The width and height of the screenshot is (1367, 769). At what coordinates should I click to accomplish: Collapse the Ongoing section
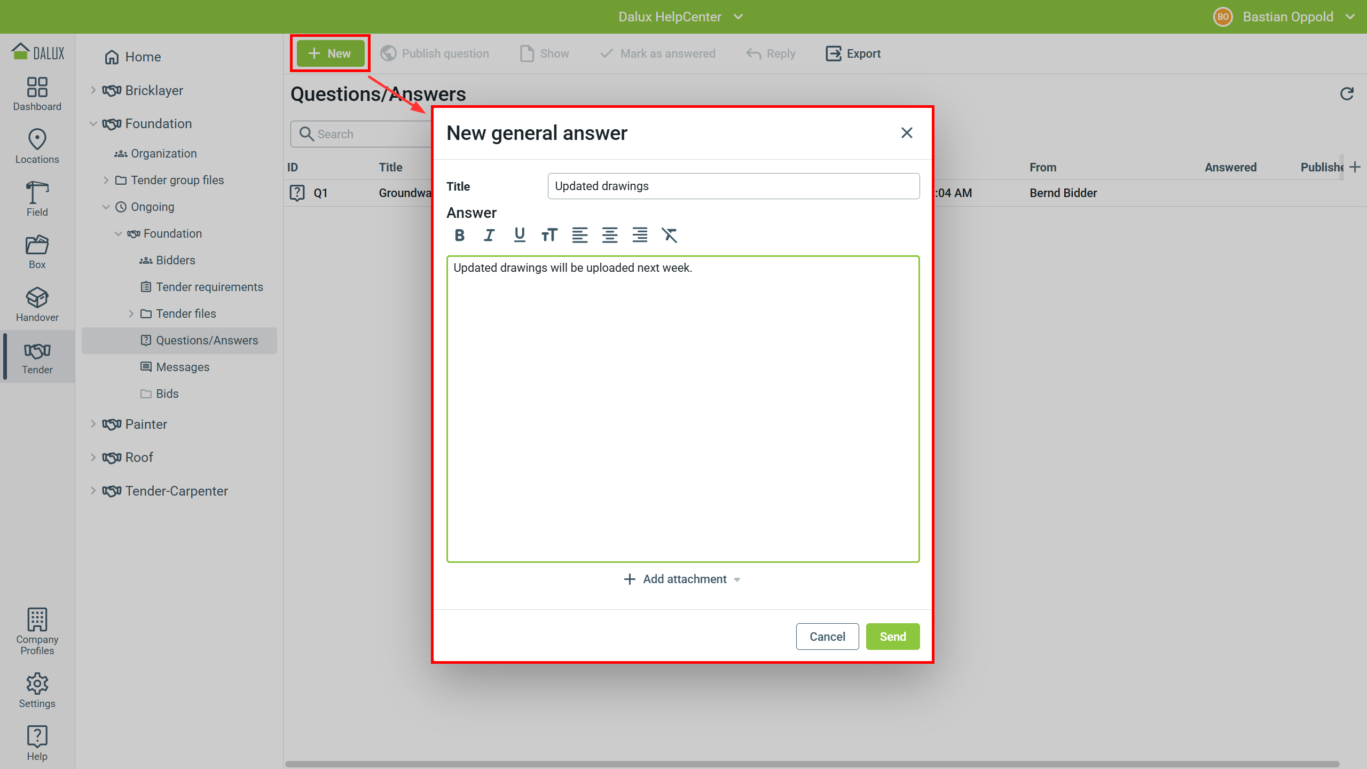click(x=106, y=207)
